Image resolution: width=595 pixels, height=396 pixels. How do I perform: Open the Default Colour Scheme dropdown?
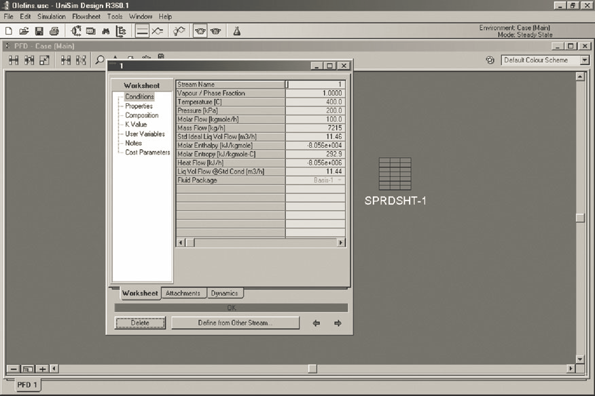point(584,60)
